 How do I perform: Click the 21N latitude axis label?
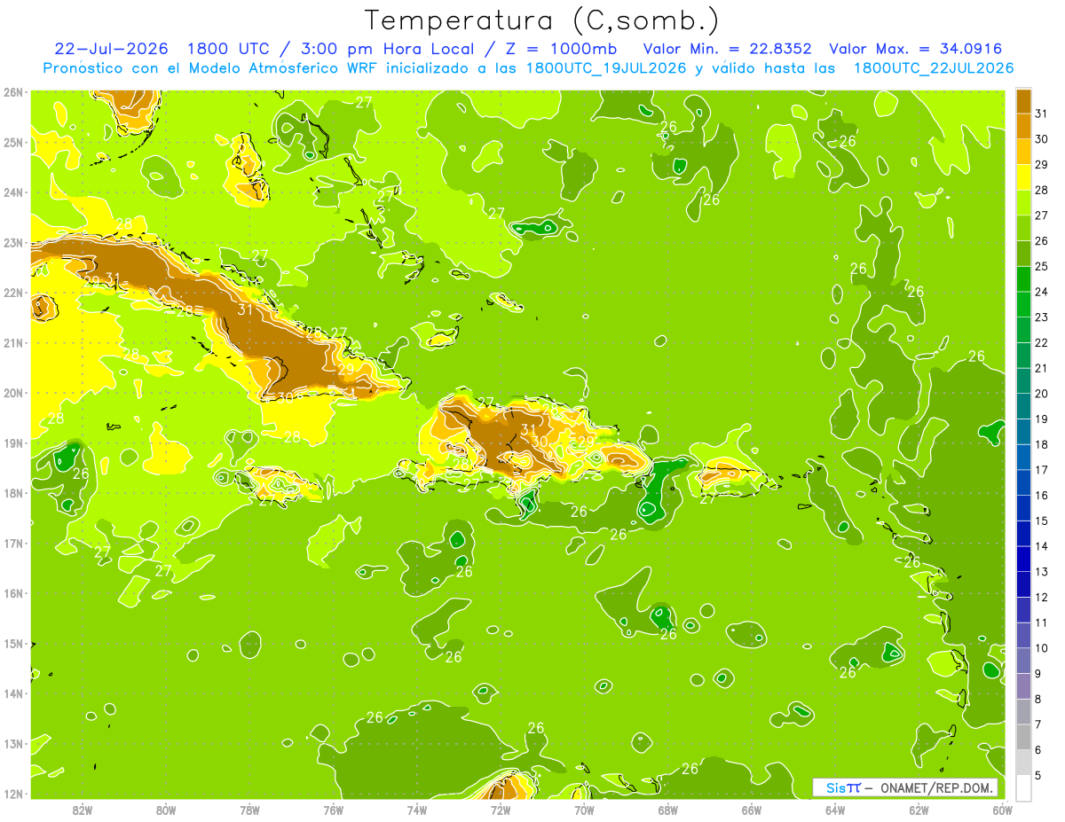12,342
